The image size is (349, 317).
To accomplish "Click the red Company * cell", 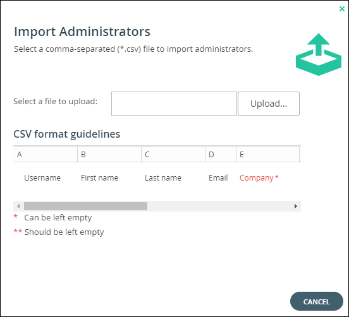I will tap(259, 178).
